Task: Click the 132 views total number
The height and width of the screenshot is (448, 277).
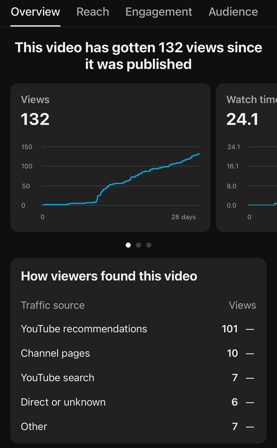Action: point(35,119)
